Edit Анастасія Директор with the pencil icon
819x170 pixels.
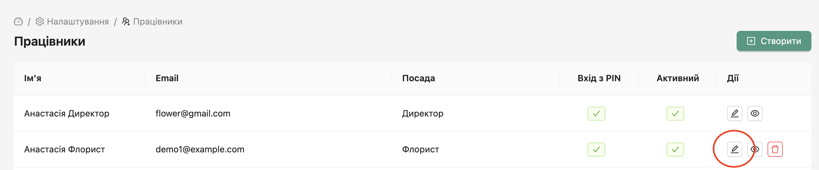coord(734,114)
